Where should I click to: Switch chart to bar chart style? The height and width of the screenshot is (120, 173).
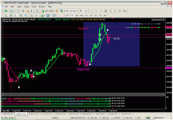(x=6, y=15)
